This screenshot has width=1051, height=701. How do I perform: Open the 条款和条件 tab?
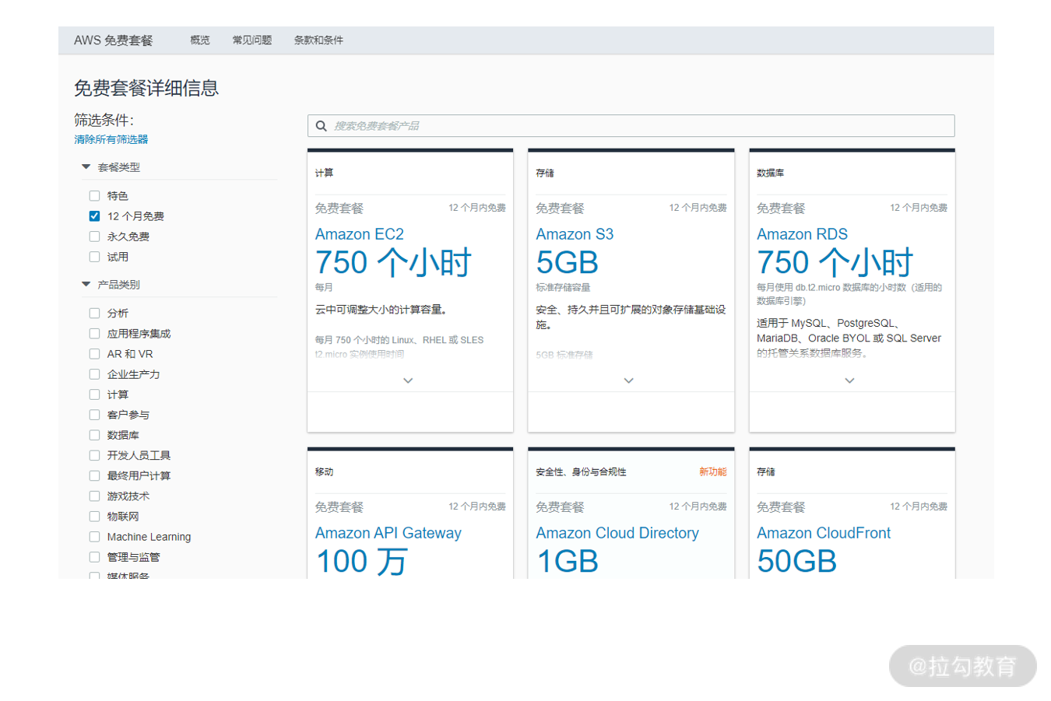pos(318,40)
